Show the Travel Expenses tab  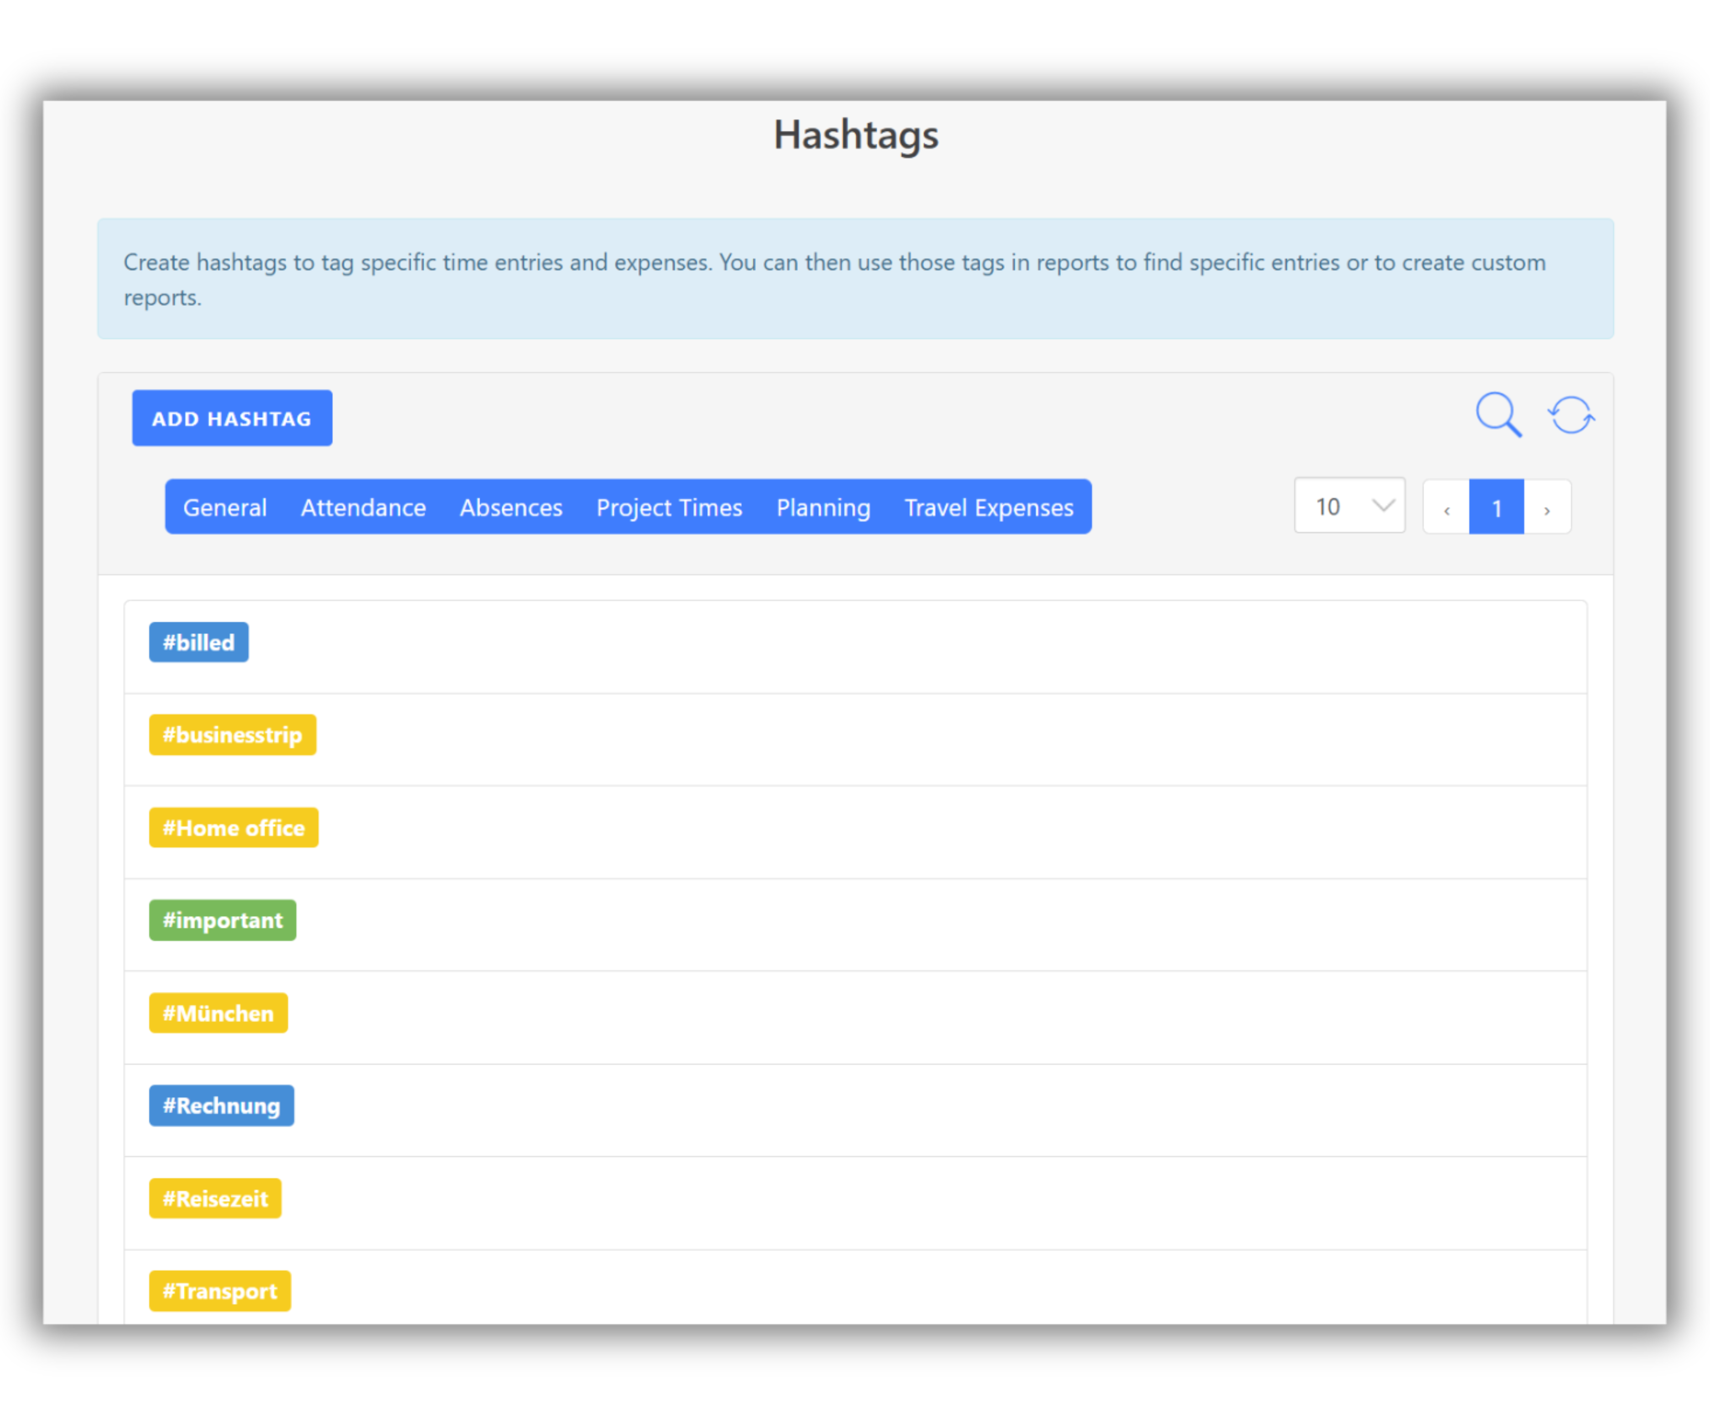pos(989,507)
